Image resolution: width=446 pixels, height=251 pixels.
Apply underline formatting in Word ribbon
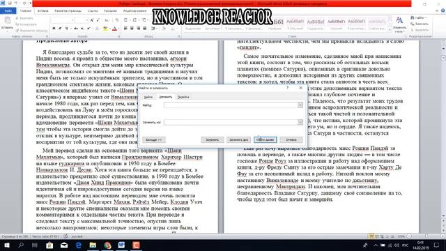67,29
